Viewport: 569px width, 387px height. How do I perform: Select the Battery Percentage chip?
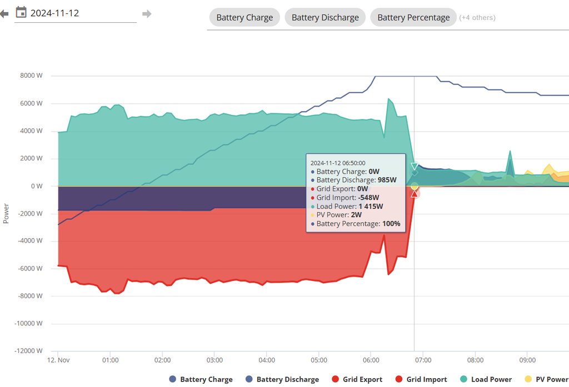[x=413, y=17]
